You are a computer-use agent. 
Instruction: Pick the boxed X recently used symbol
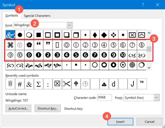point(57,84)
